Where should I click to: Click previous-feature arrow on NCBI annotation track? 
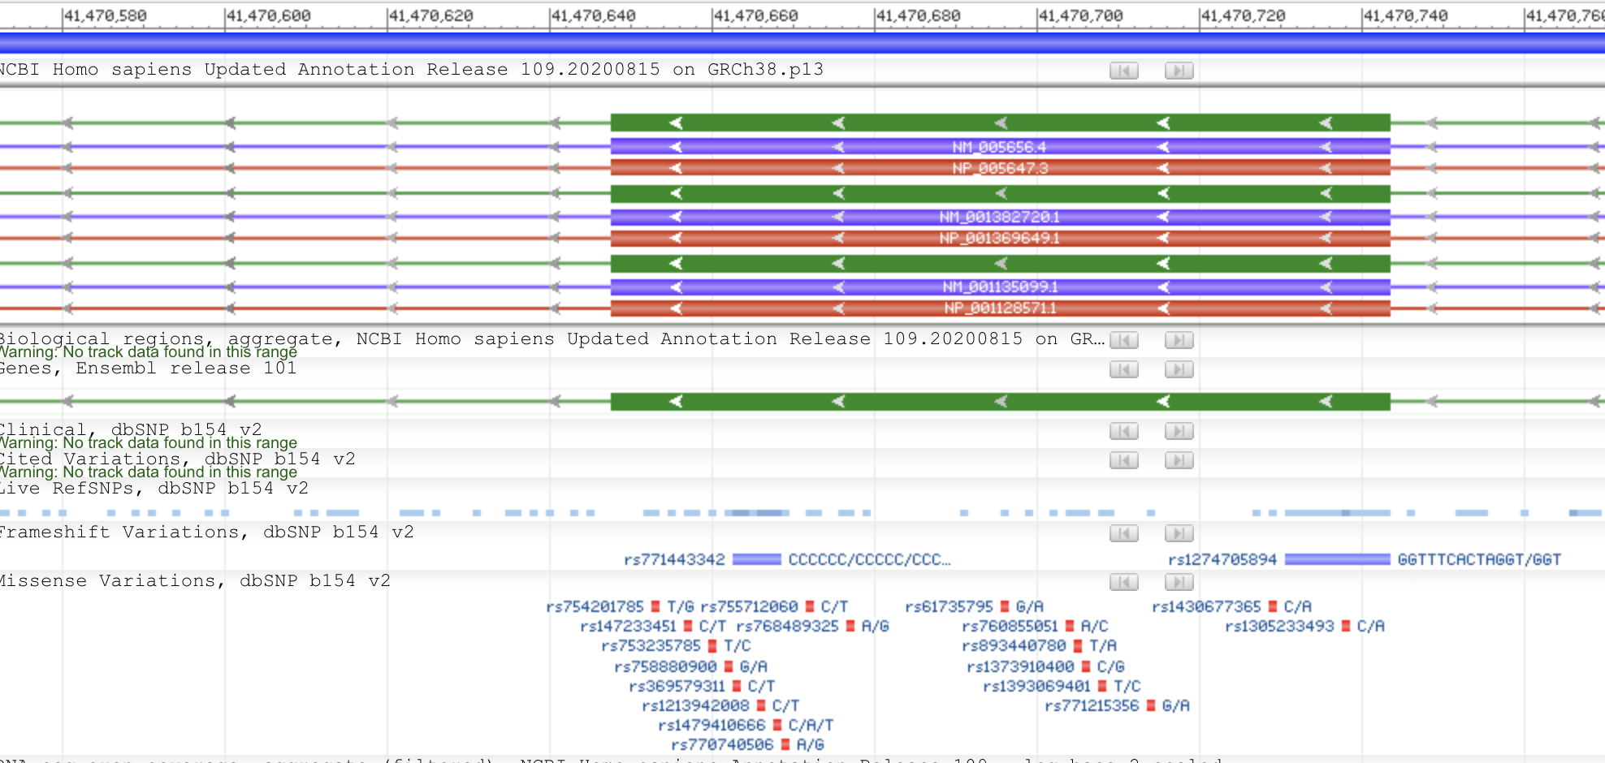point(1123,71)
